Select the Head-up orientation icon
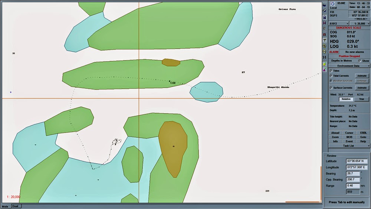Image resolution: width=371 pixels, height=209 pixels. pyautogui.click(x=324, y=23)
